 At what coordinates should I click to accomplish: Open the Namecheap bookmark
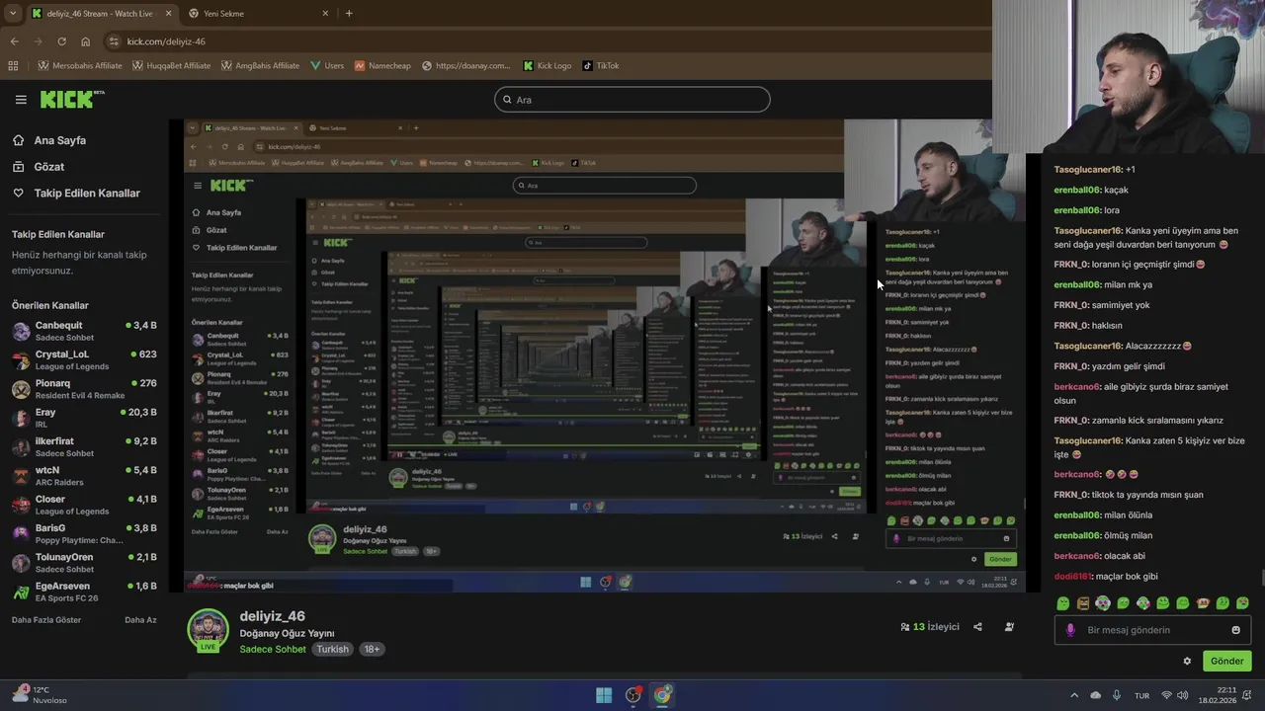[382, 66]
